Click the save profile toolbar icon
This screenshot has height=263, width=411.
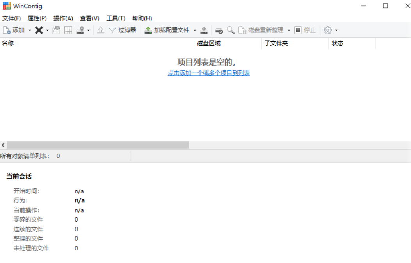coord(204,30)
